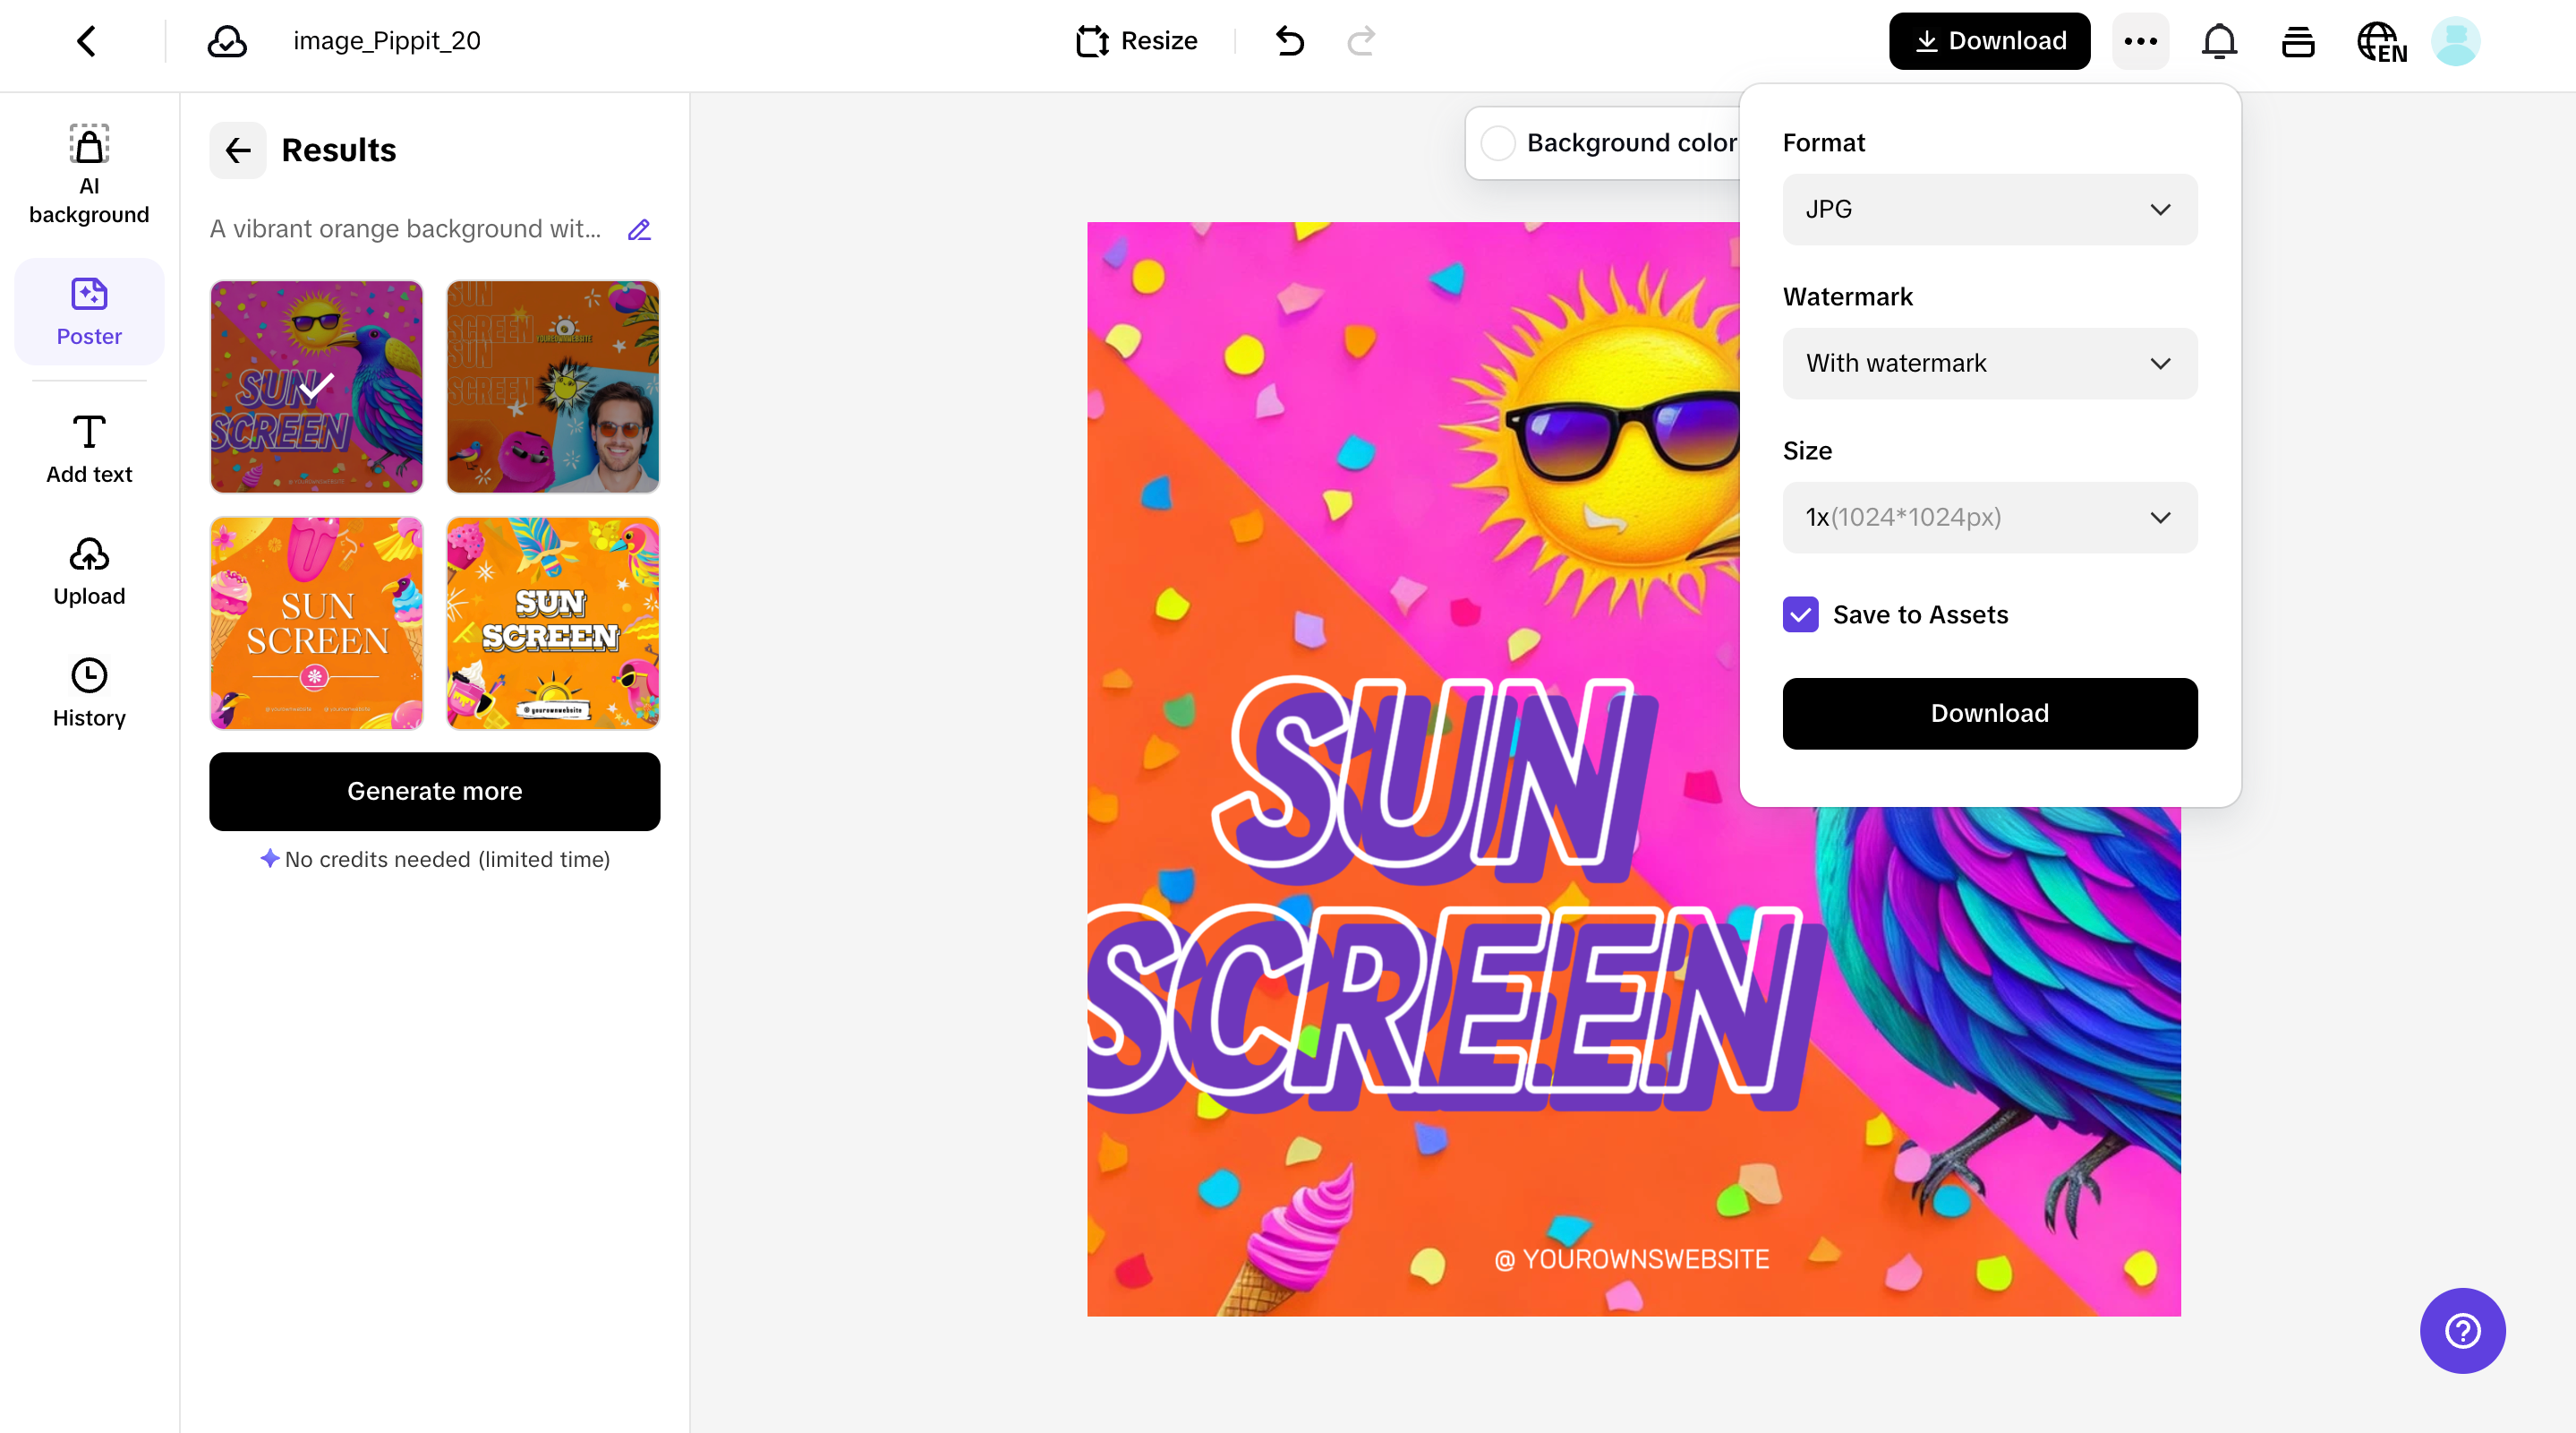The width and height of the screenshot is (2576, 1433).
Task: Open the help question mark button
Action: [x=2462, y=1330]
